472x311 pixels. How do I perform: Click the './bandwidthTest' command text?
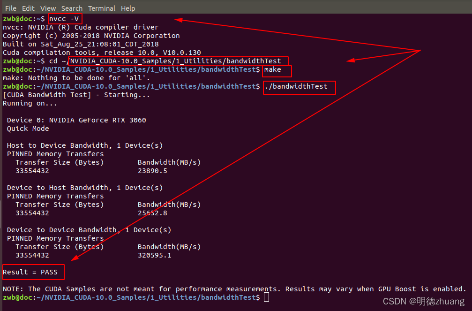296,86
